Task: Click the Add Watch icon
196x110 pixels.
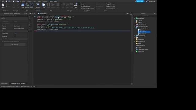Action: [76, 5]
